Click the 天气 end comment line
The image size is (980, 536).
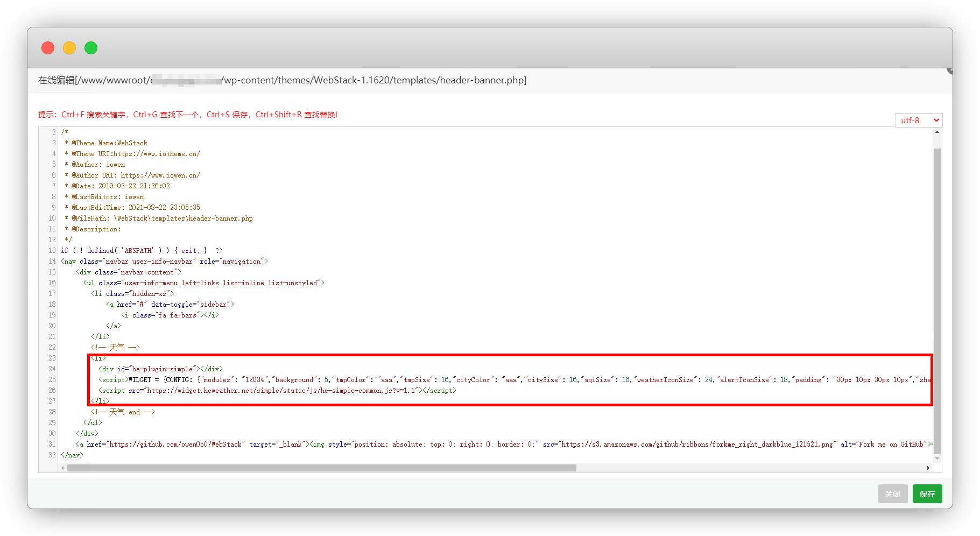[x=123, y=412]
